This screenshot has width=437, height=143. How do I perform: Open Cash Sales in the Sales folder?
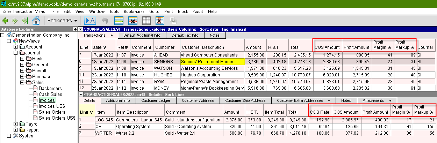pos(50,95)
